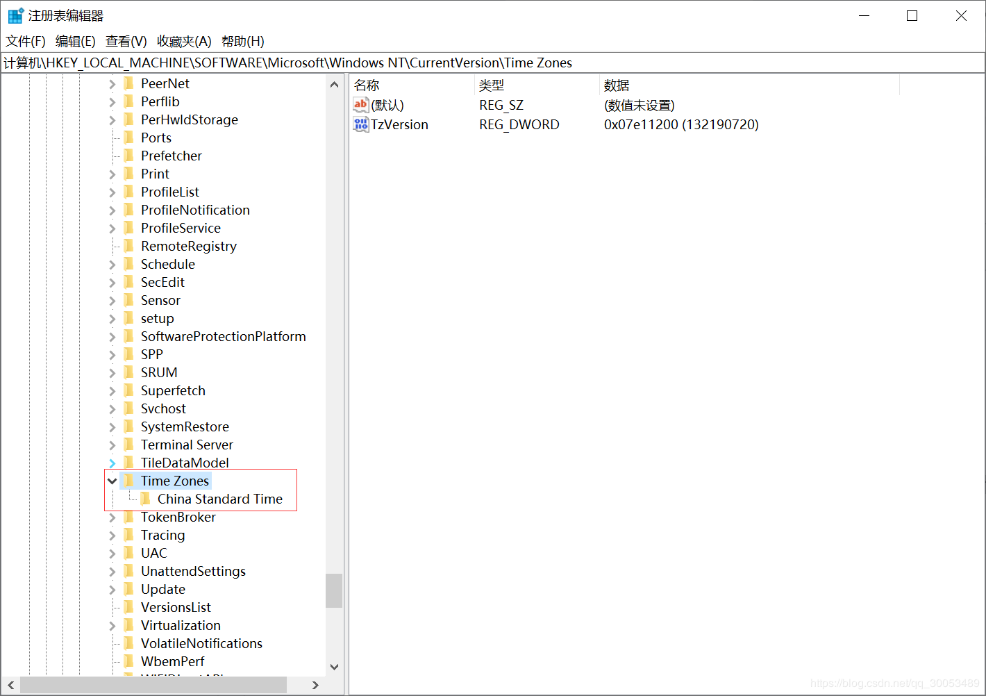Click the 0x07e11200 (132190720) data cell
986x696 pixels.
coord(681,124)
